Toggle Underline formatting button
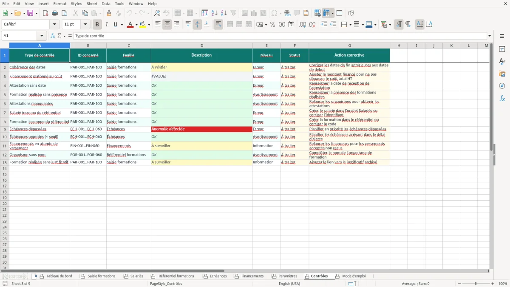 [x=116, y=25]
